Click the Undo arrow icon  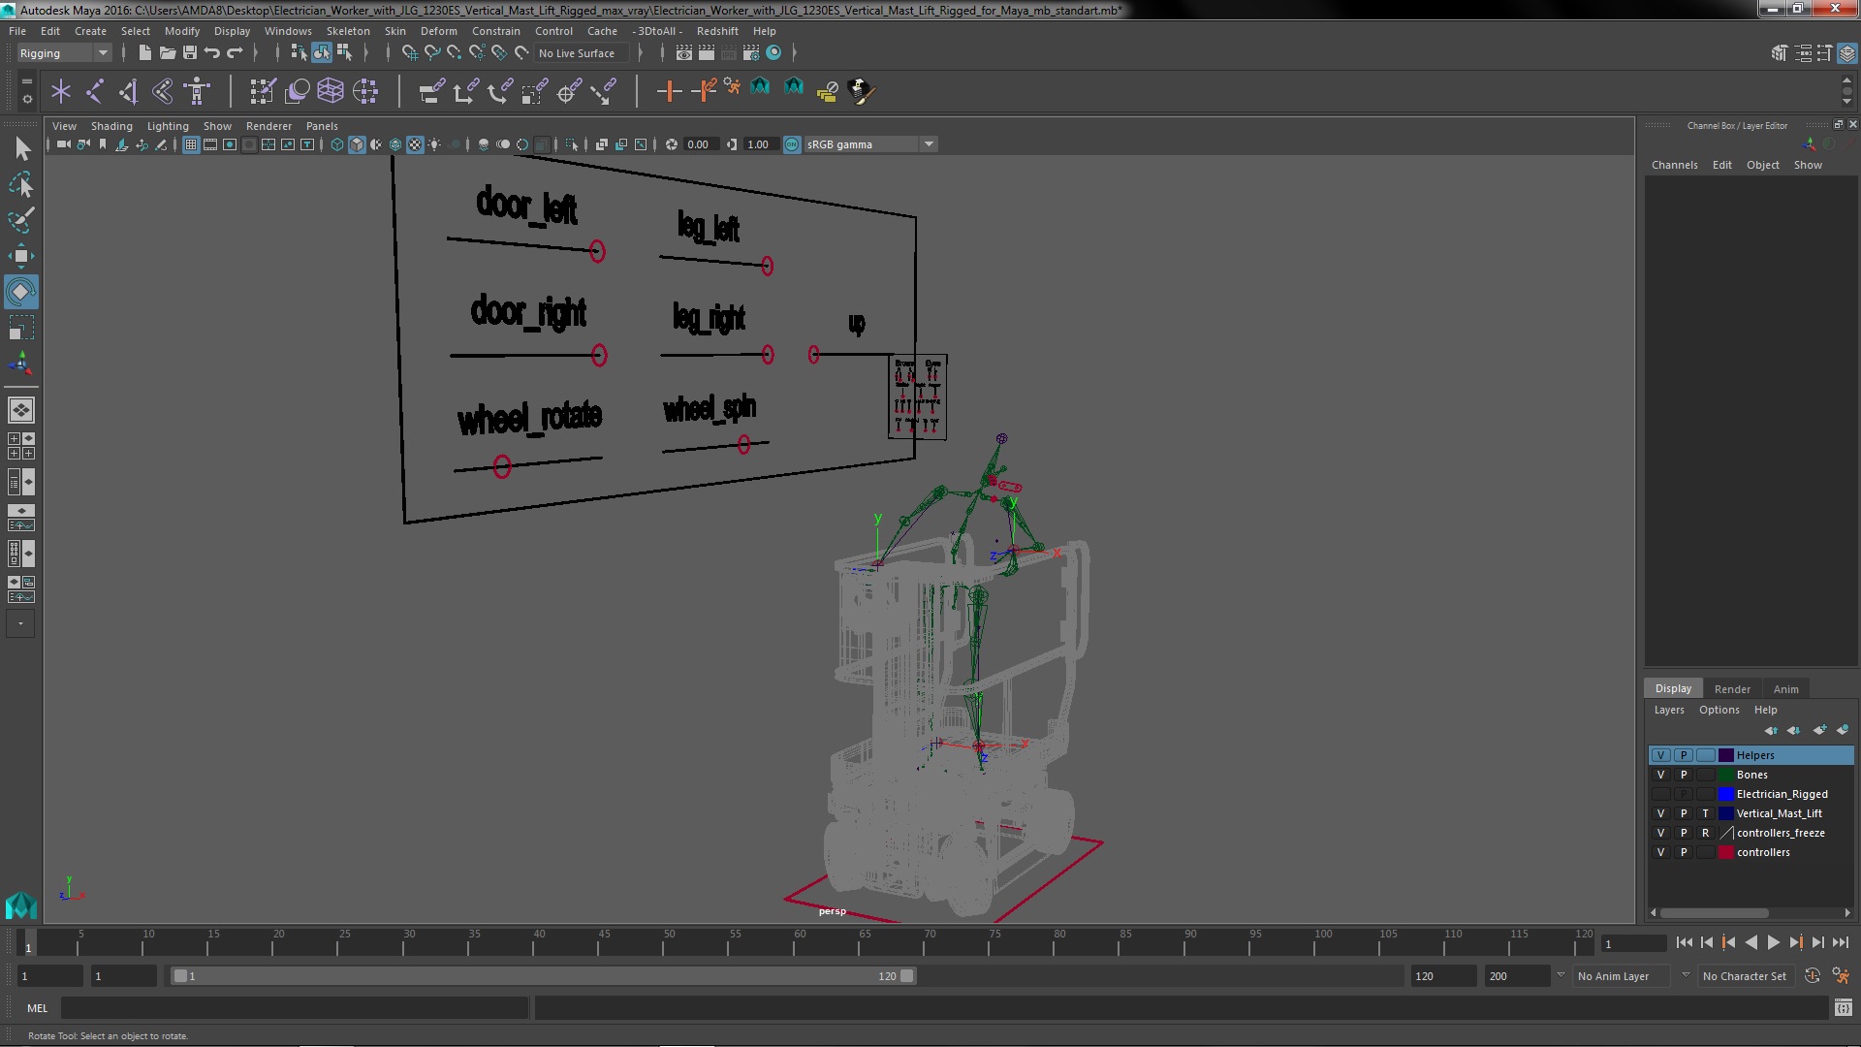[x=211, y=52]
